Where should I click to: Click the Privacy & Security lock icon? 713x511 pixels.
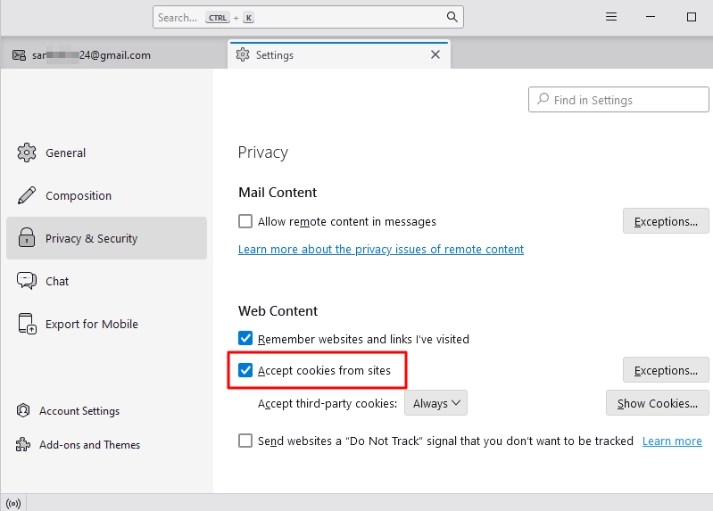click(27, 238)
